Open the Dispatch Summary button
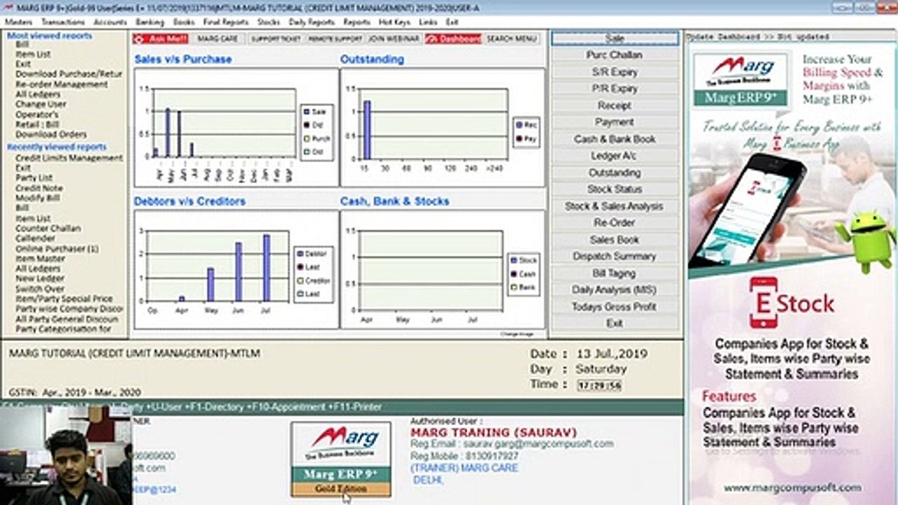The width and height of the screenshot is (898, 505). [x=615, y=256]
